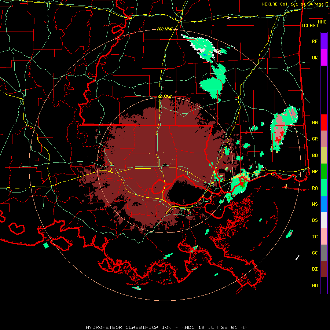Viewport: 330px width, 330px height.
Task: Select the BI legend label
Action: point(315,269)
